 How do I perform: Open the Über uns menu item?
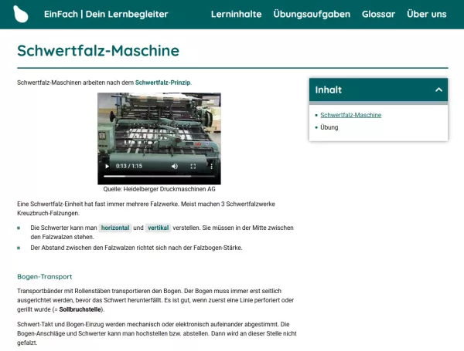click(x=426, y=14)
